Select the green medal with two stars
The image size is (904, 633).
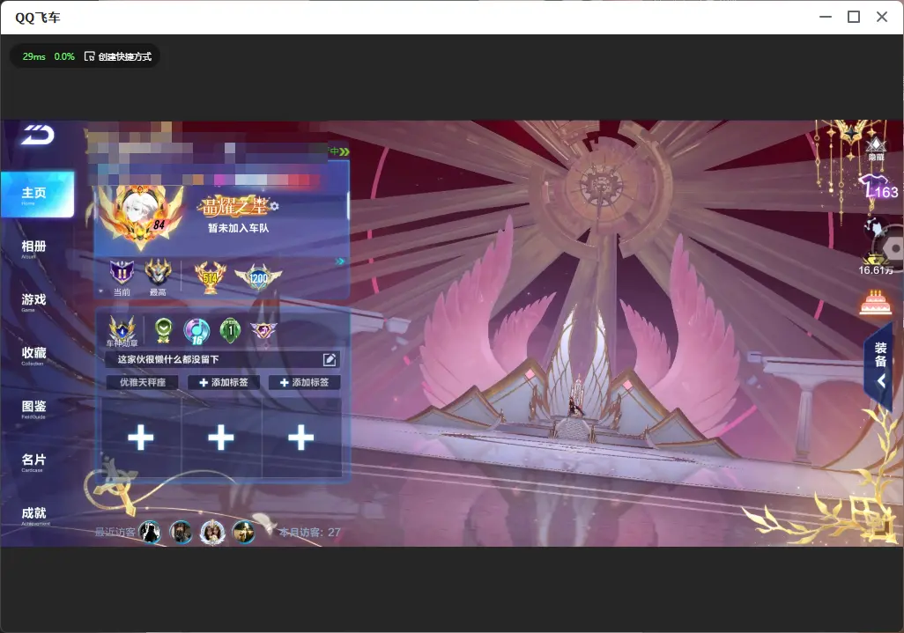click(x=164, y=330)
